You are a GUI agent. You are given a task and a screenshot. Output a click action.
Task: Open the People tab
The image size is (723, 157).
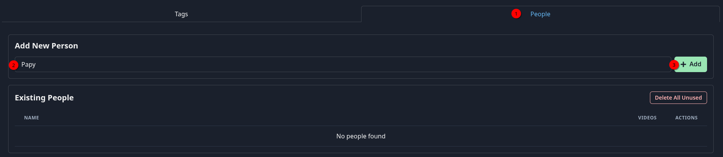pos(540,14)
